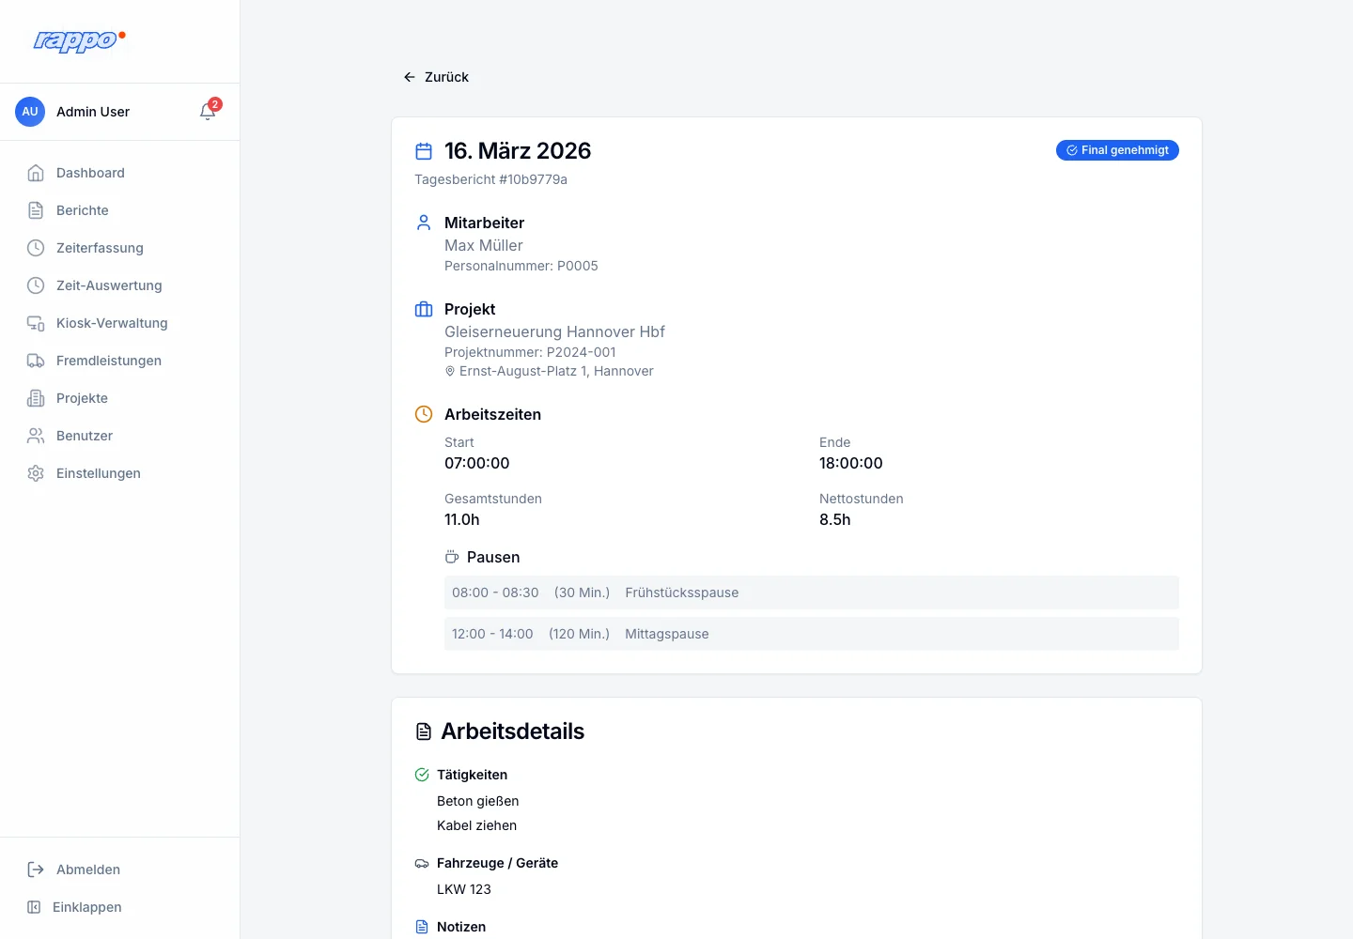Click the Mitarbeiter person icon

coord(424,223)
